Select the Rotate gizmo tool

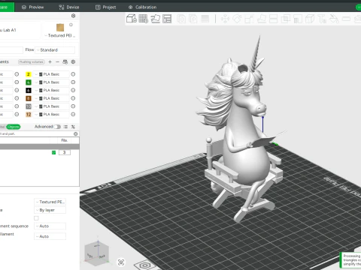click(x=237, y=19)
